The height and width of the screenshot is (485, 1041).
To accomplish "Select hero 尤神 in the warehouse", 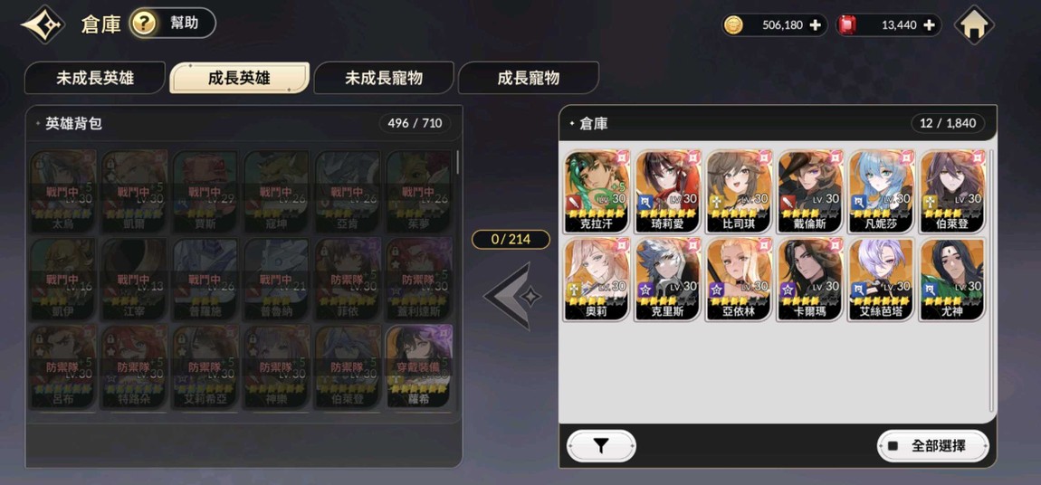I will tap(952, 280).
